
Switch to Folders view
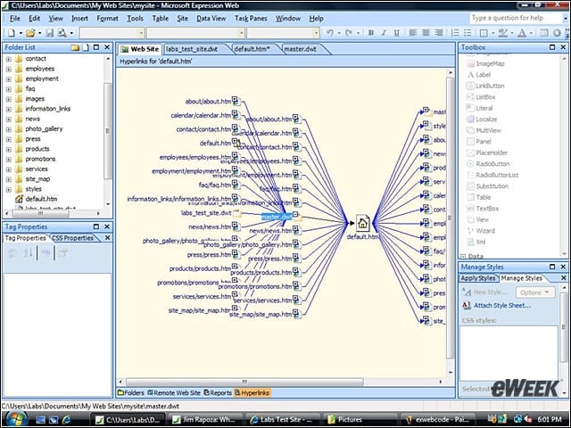click(x=131, y=392)
